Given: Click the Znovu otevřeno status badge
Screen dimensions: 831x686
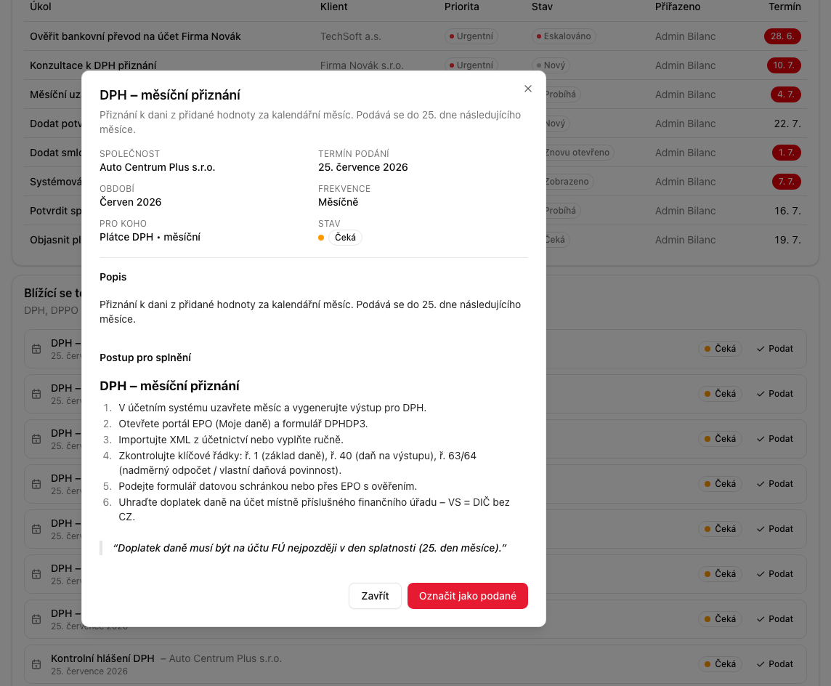Looking at the screenshot, I should coord(577,153).
